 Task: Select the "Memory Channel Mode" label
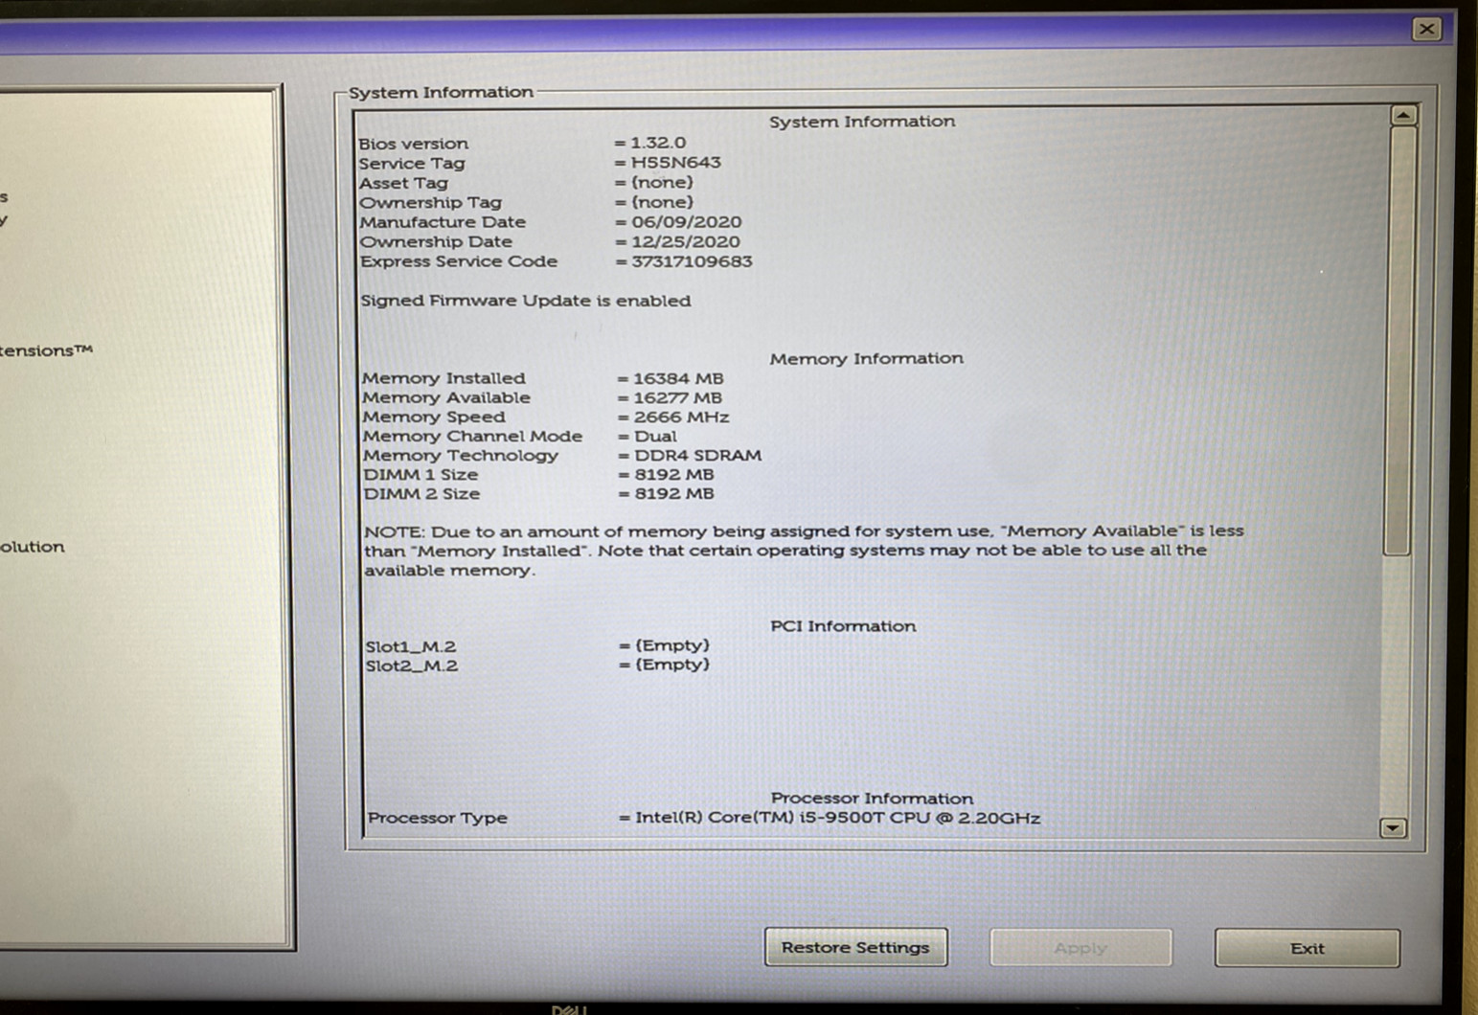click(x=472, y=437)
